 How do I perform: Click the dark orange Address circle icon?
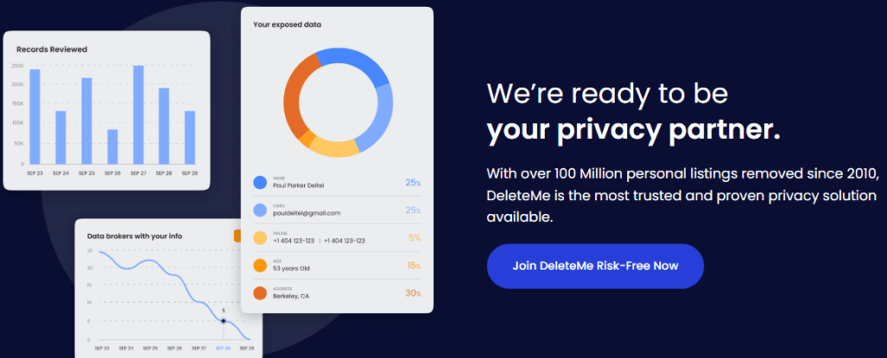(x=260, y=293)
